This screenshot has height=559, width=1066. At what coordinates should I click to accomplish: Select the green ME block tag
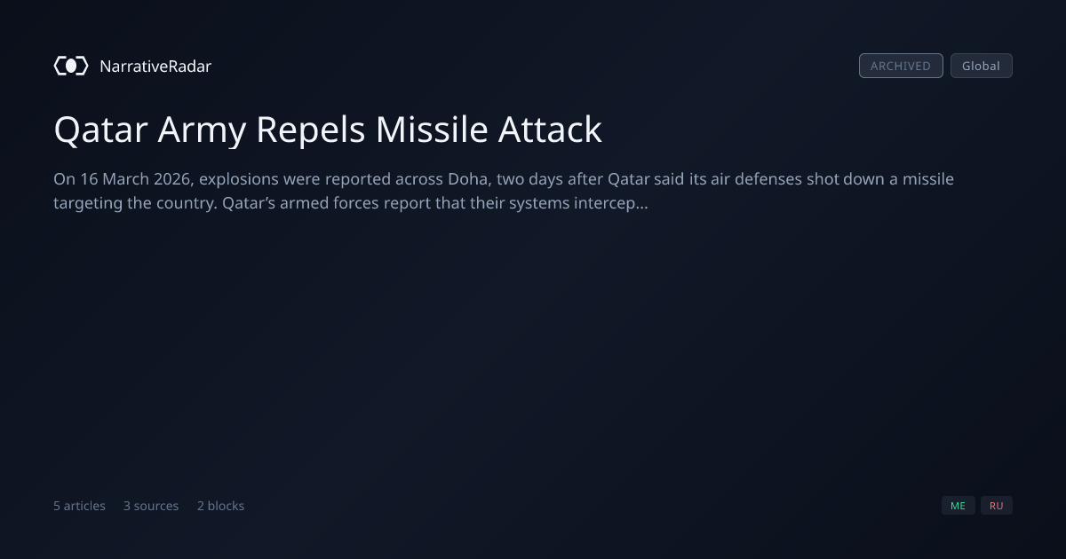tap(958, 506)
